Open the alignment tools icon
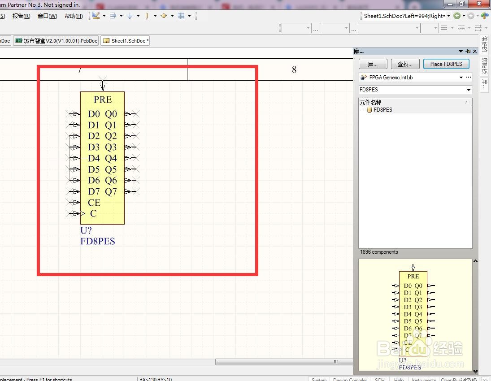491x381 pixels. point(113,16)
